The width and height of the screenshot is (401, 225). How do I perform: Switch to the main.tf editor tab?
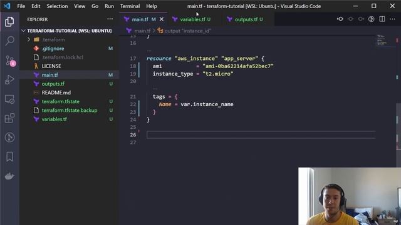point(143,19)
